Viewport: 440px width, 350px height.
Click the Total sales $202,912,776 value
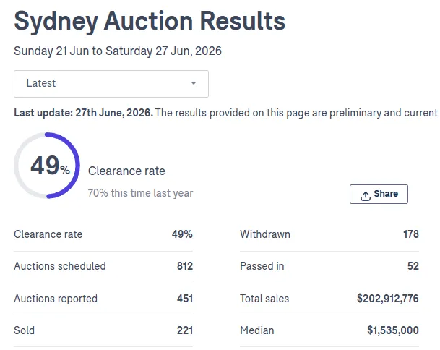(387, 299)
